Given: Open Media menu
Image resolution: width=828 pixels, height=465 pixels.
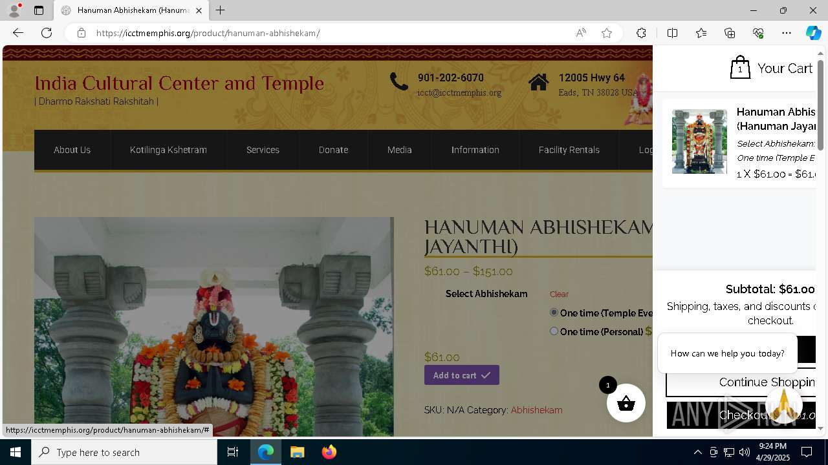Looking at the screenshot, I should click(x=399, y=150).
